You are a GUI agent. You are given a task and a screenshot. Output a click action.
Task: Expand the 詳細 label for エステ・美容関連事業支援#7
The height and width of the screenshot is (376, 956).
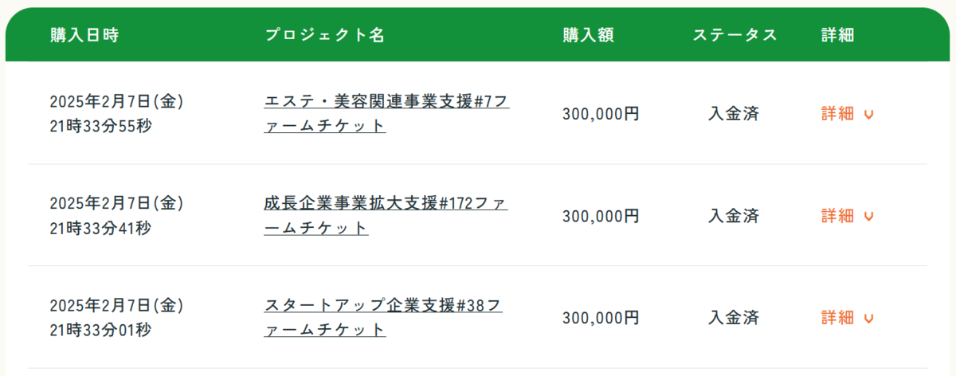pos(837,114)
